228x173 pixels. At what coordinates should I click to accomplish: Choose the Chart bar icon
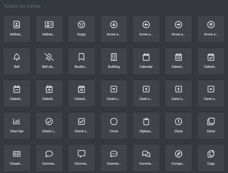tap(17, 125)
